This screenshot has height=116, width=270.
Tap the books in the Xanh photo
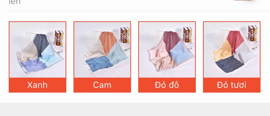pos(59,38)
